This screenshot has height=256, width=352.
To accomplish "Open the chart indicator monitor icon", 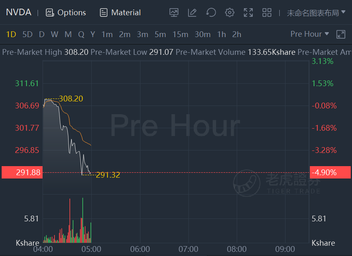I will click(174, 13).
